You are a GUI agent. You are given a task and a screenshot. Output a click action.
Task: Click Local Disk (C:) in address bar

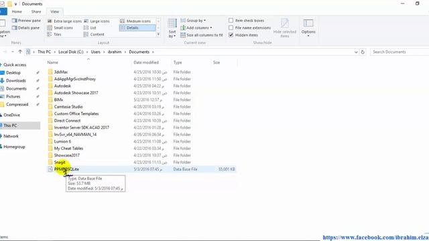pos(71,52)
